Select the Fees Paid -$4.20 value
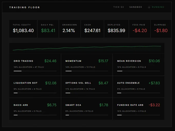The height and width of the screenshot is (131, 175). click(x=140, y=31)
